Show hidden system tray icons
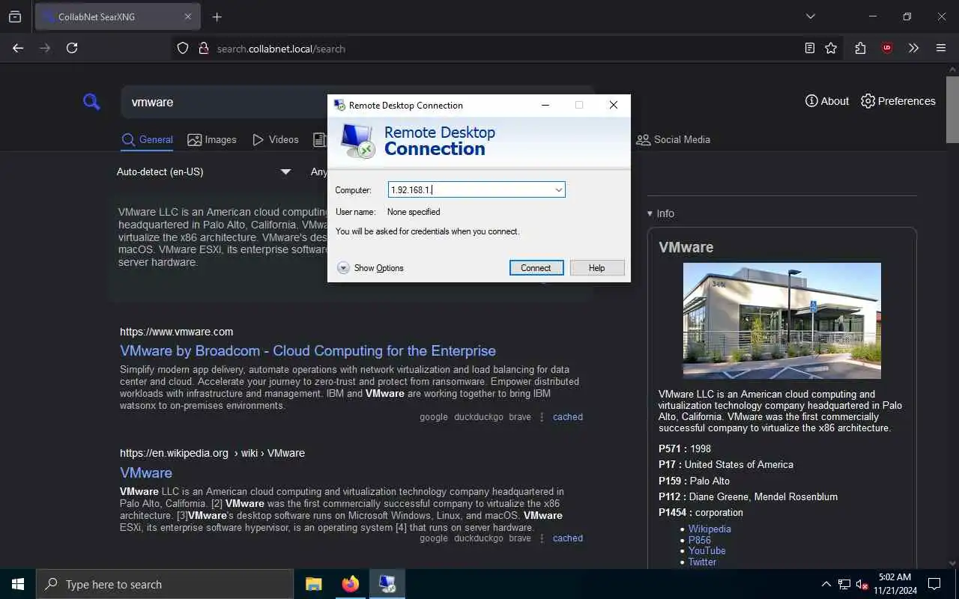The image size is (959, 599). [x=826, y=584]
